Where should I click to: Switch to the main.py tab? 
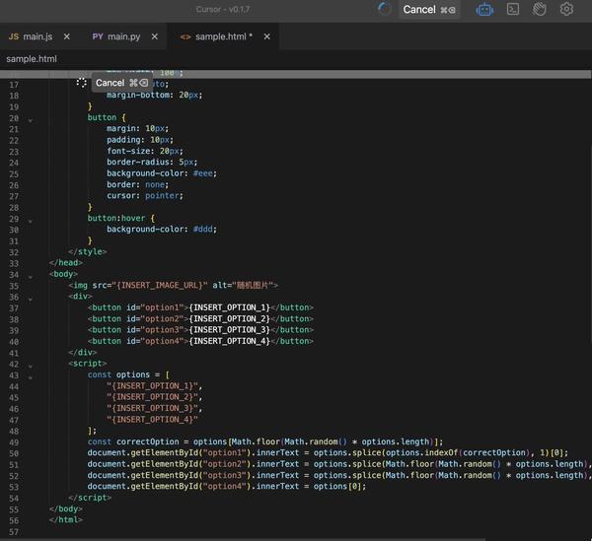pyautogui.click(x=124, y=36)
